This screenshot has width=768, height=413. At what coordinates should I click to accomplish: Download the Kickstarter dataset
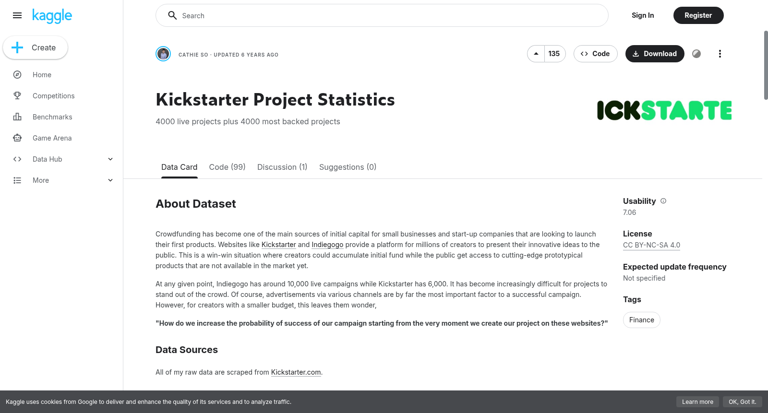(655, 54)
